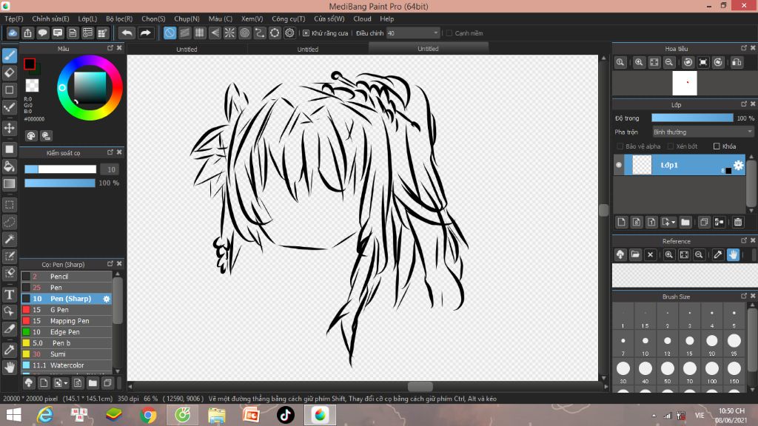Toggle Khử răng cưa anti-aliasing checkbox
Screen dimensions: 758x426
(x=306, y=33)
